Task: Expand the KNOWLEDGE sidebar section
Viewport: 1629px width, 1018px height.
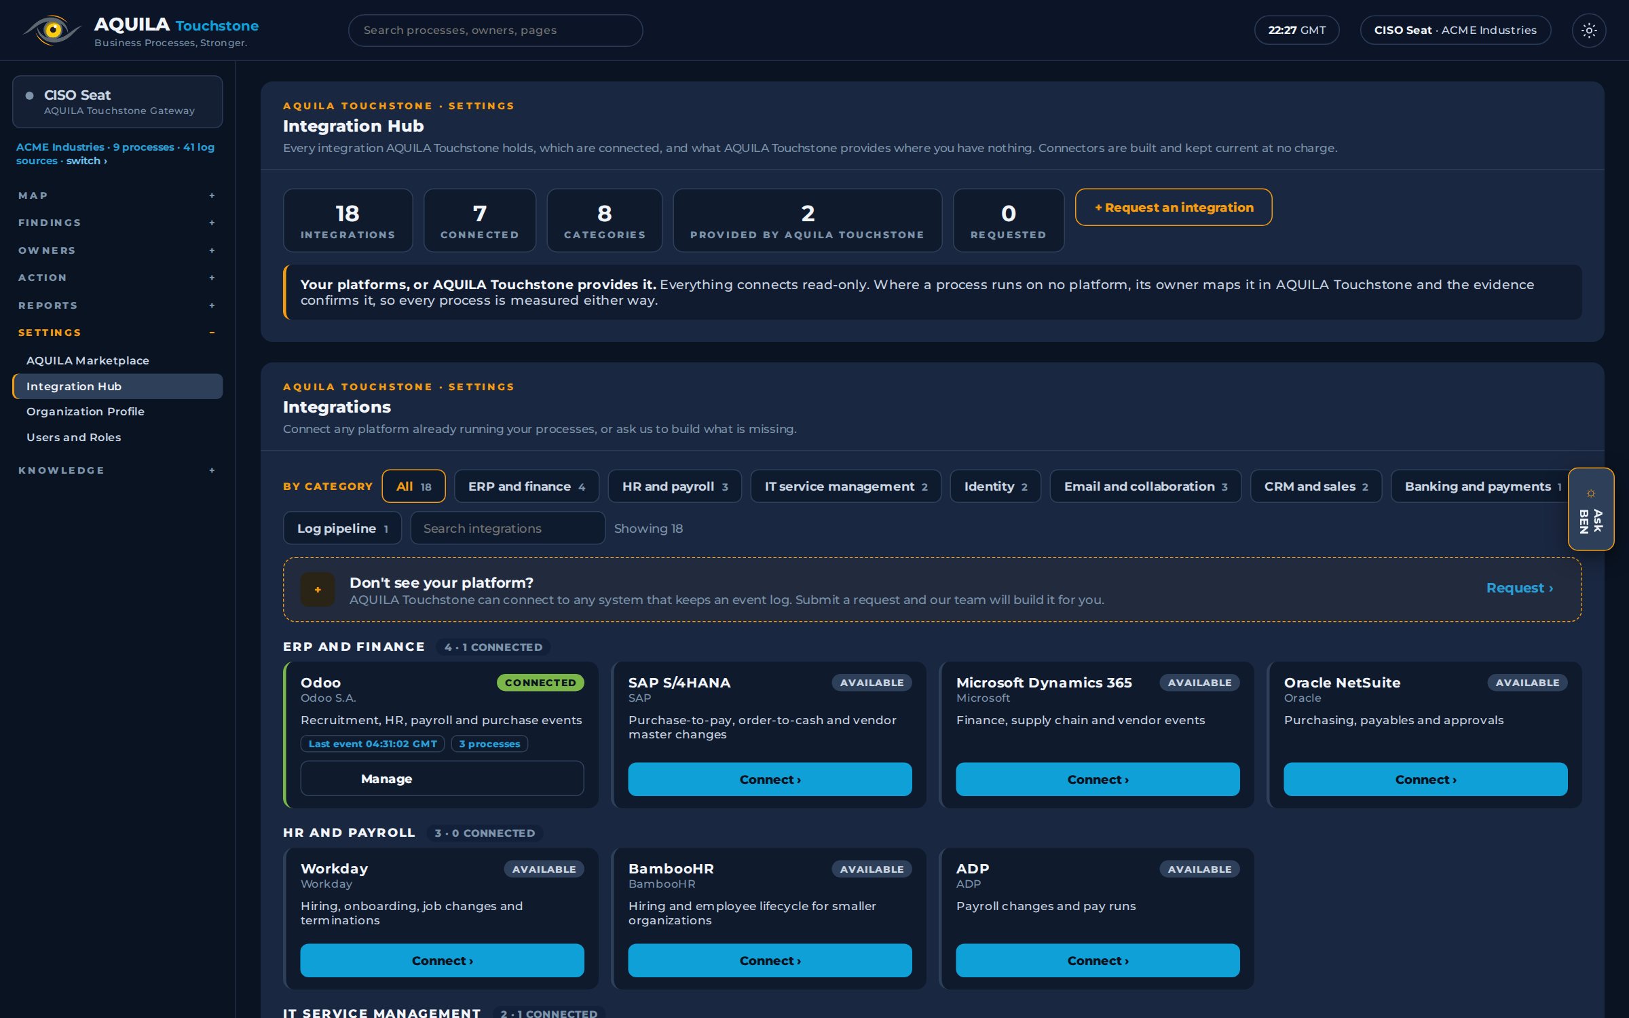Action: click(117, 470)
